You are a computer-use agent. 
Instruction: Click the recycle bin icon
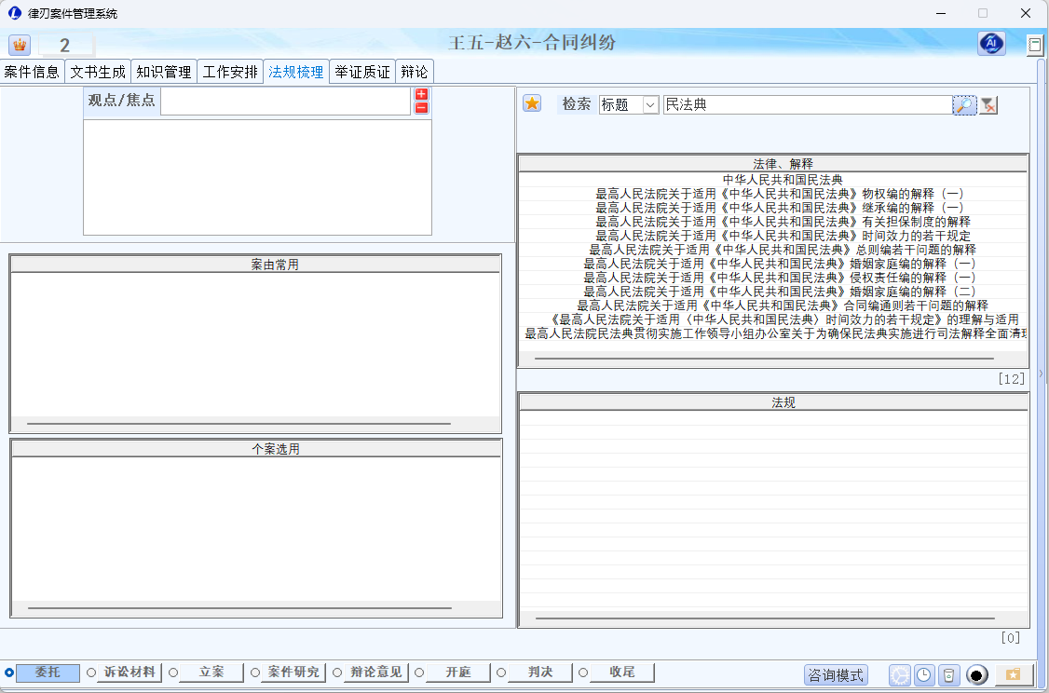[947, 675]
